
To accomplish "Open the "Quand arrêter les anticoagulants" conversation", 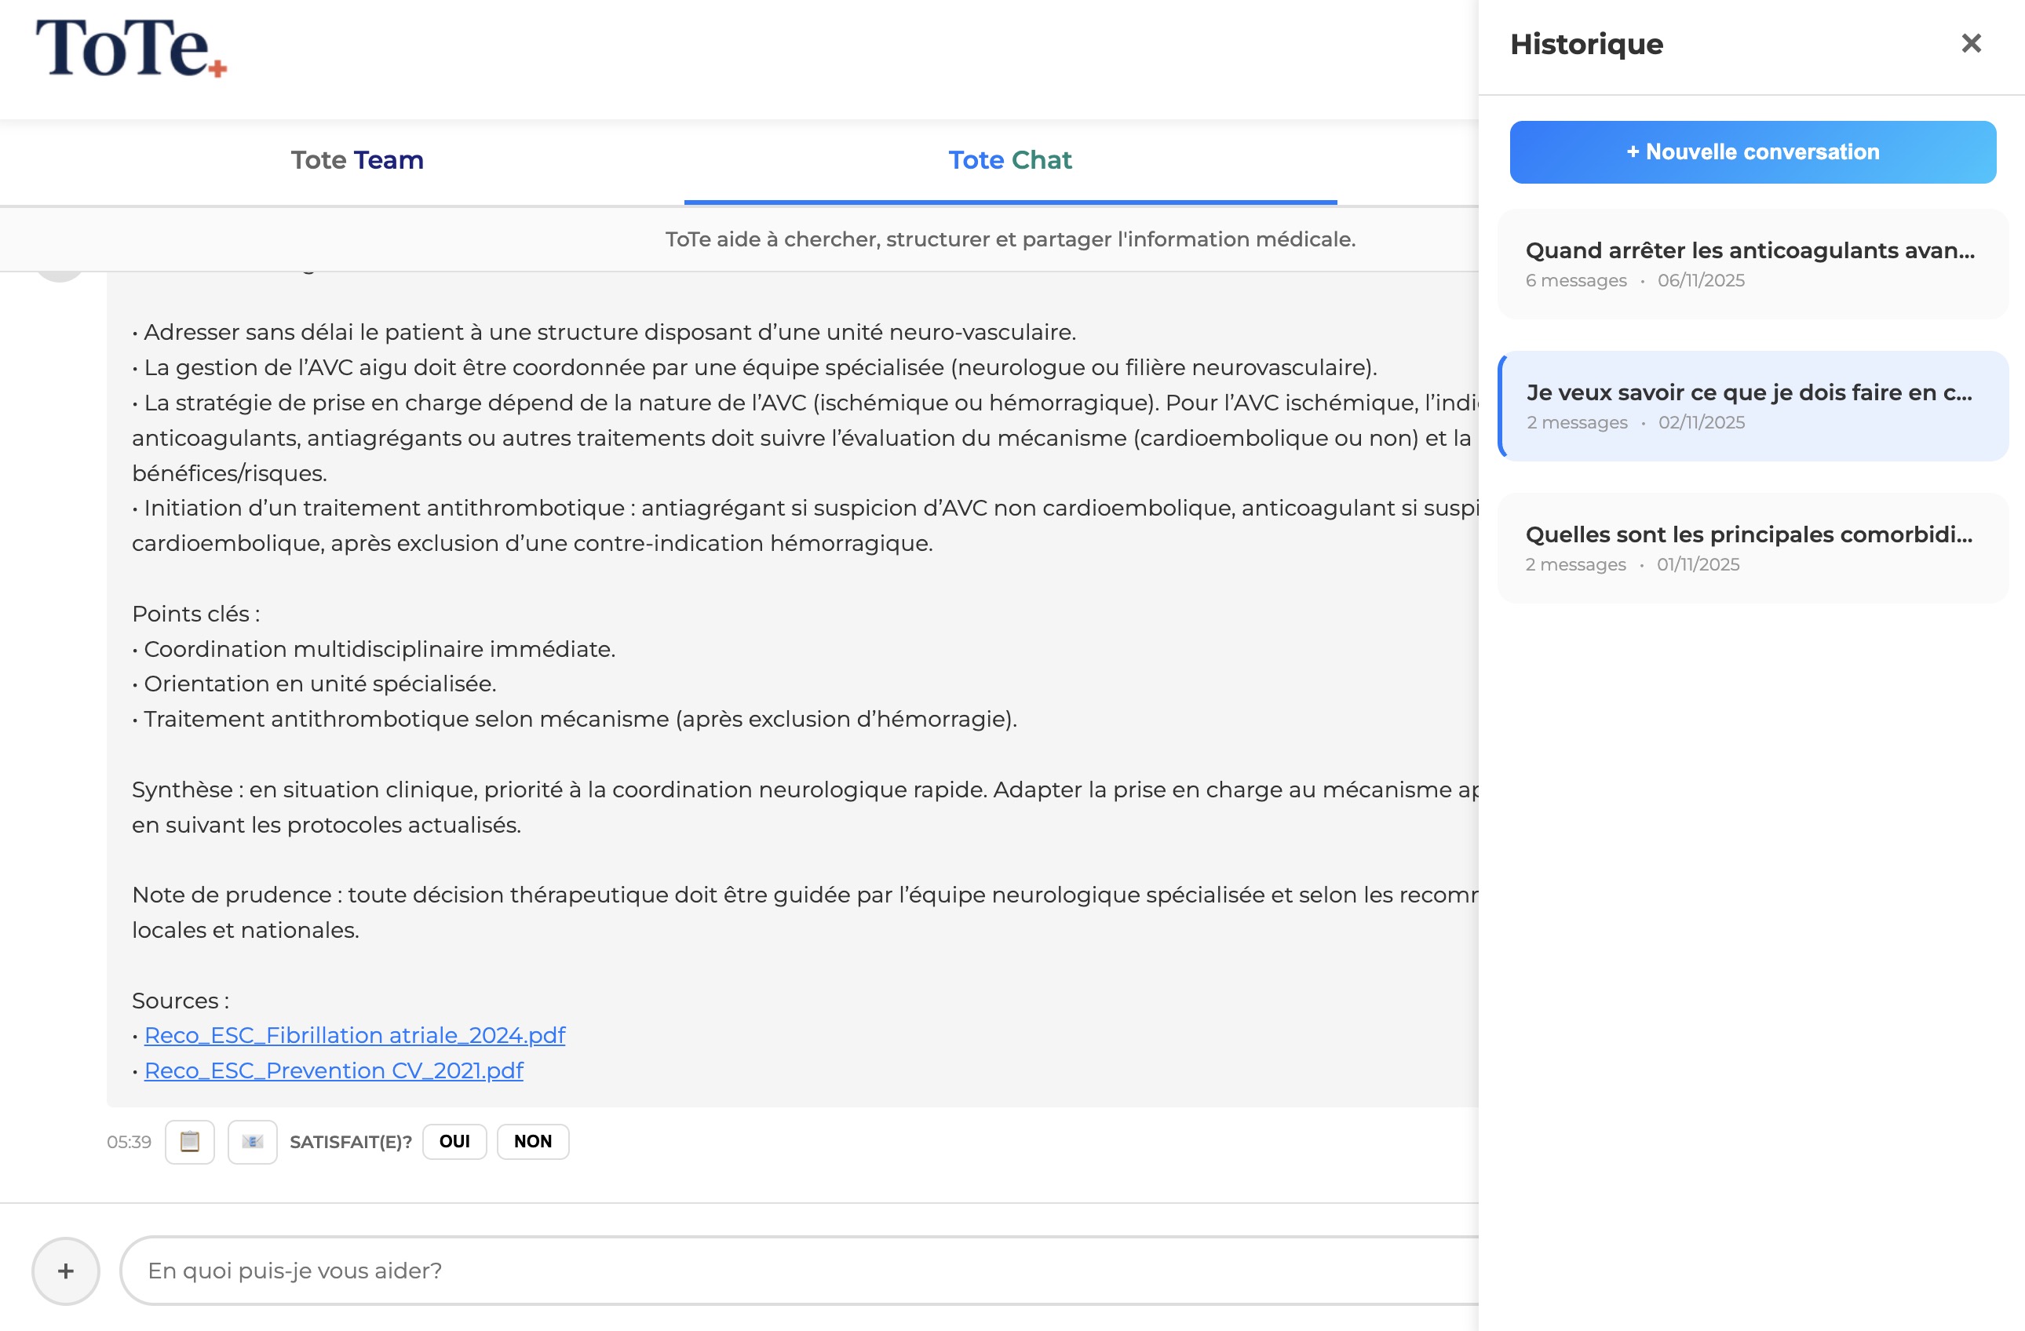I will 1753,264.
